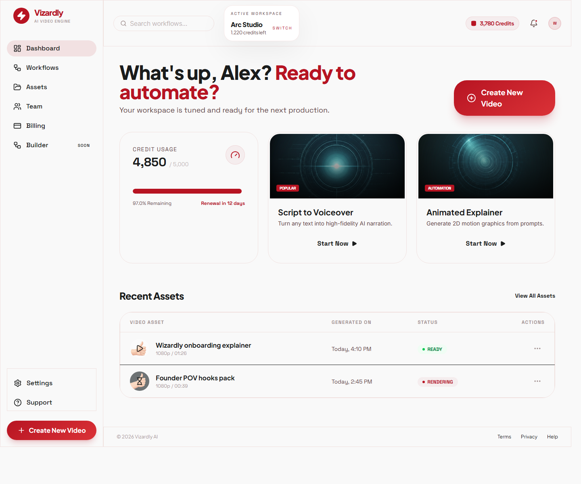Go to the Assets section
Screen dimensions: 581x484
pyautogui.click(x=36, y=87)
